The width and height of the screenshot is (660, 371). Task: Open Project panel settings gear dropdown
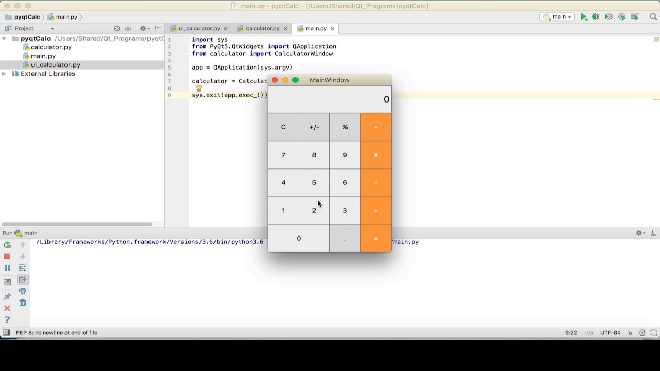[145, 29]
